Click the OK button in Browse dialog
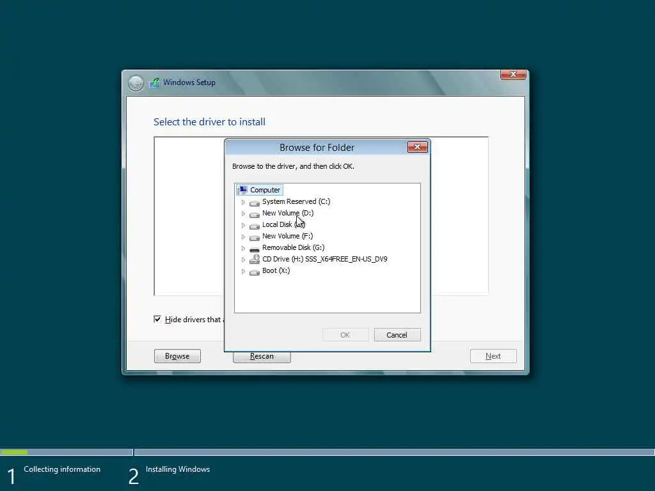Viewport: 655px width, 491px height. click(x=345, y=335)
